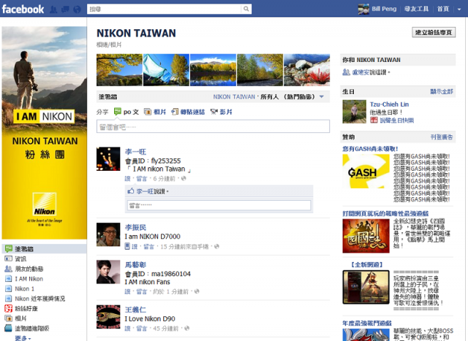Screen dimensions: 468x341
Task: Open messages icon in top bar
Action: click(x=65, y=9)
